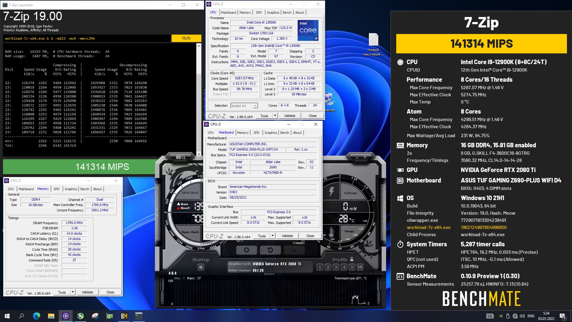
Task: Click 7-Zip output scrollbar up arrow
Action: point(199,46)
